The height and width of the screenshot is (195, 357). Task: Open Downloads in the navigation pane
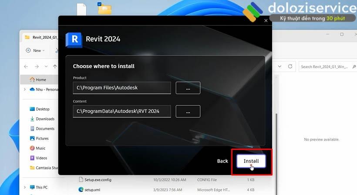[x=45, y=119]
